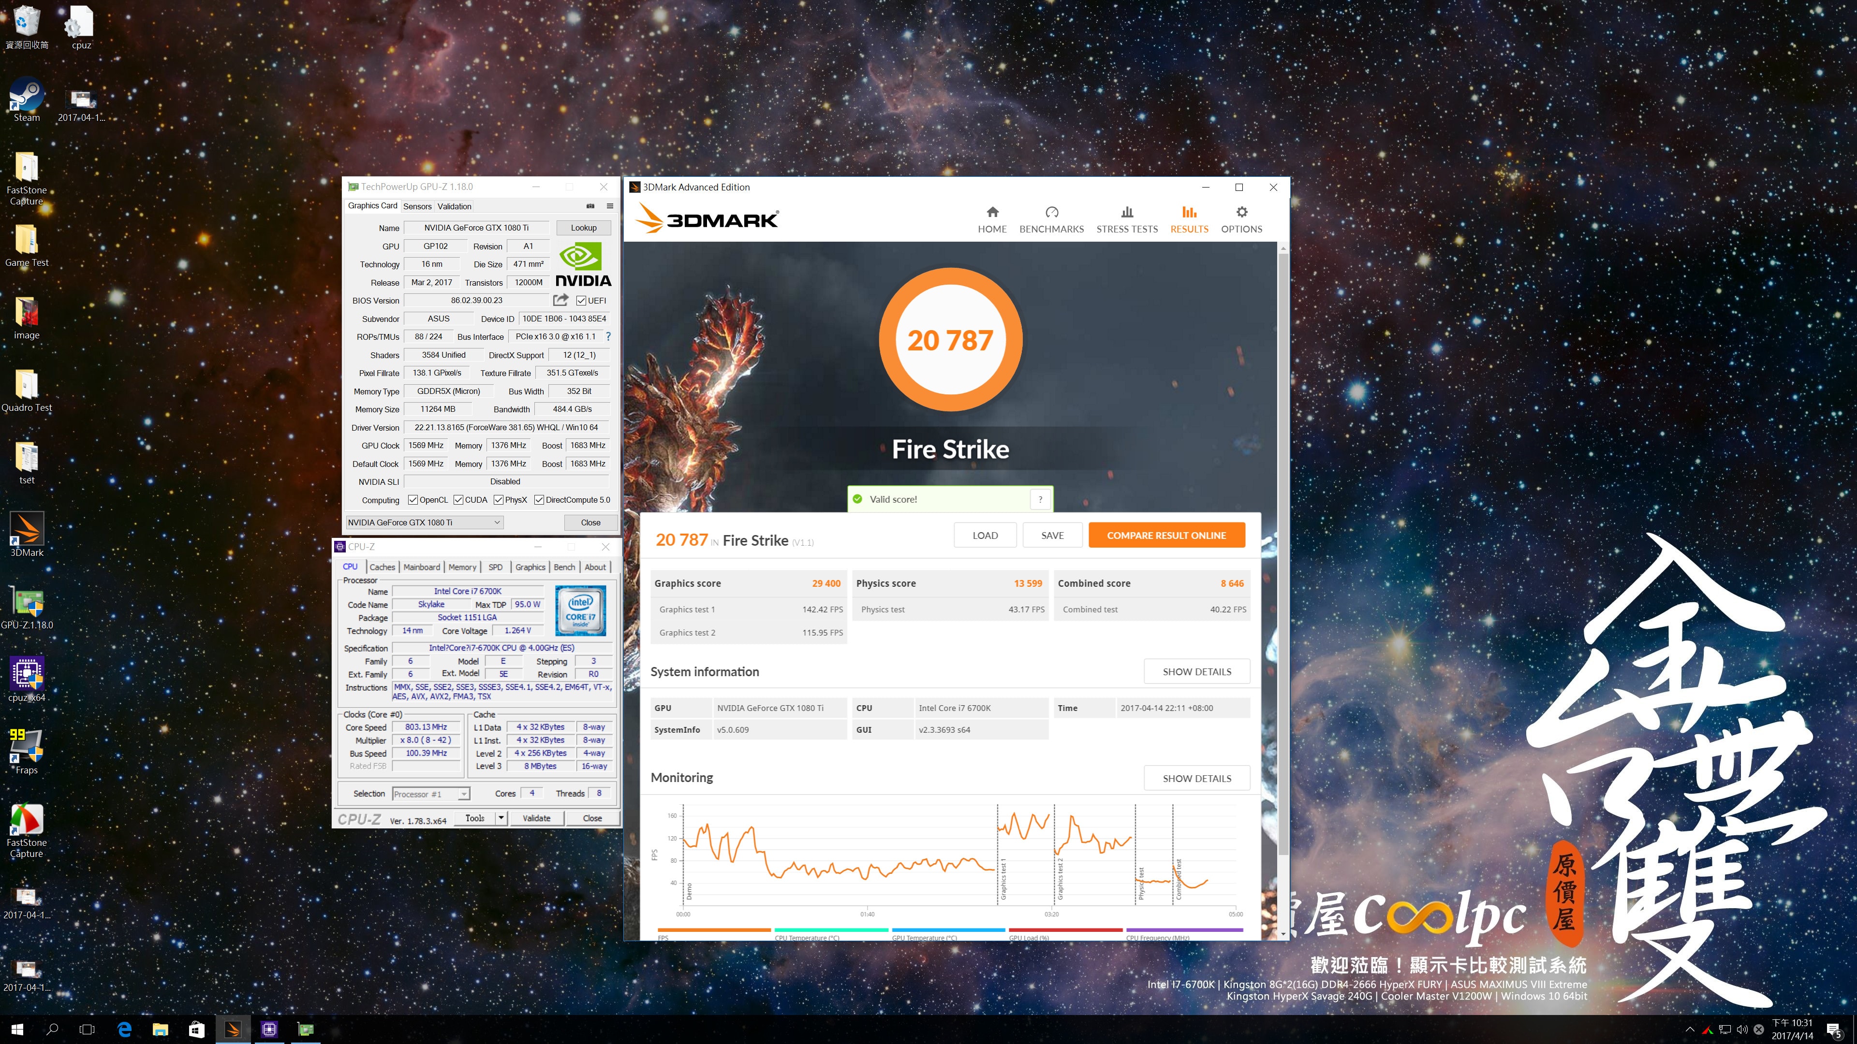This screenshot has height=1044, width=1857.
Task: Click the Validate button in CPU-Z
Action: 536,818
